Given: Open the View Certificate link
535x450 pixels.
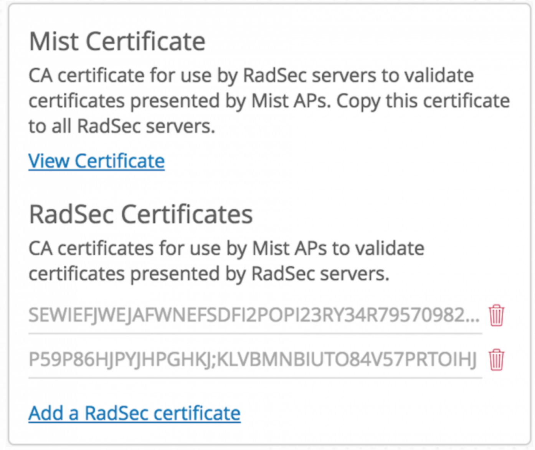Looking at the screenshot, I should pyautogui.click(x=96, y=161).
